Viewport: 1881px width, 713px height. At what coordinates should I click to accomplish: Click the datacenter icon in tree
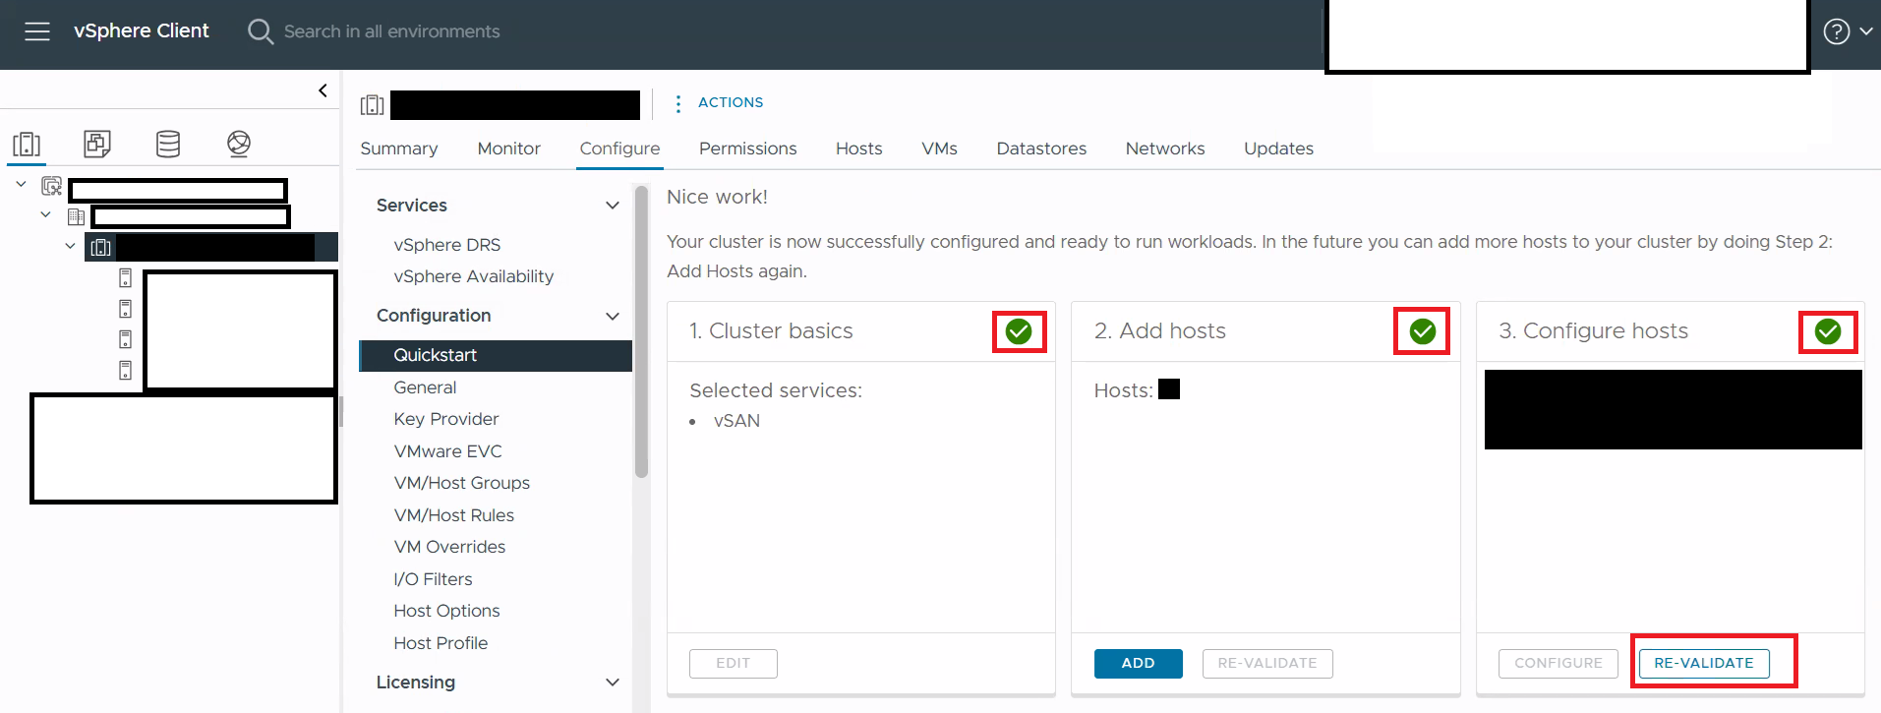pyautogui.click(x=76, y=216)
